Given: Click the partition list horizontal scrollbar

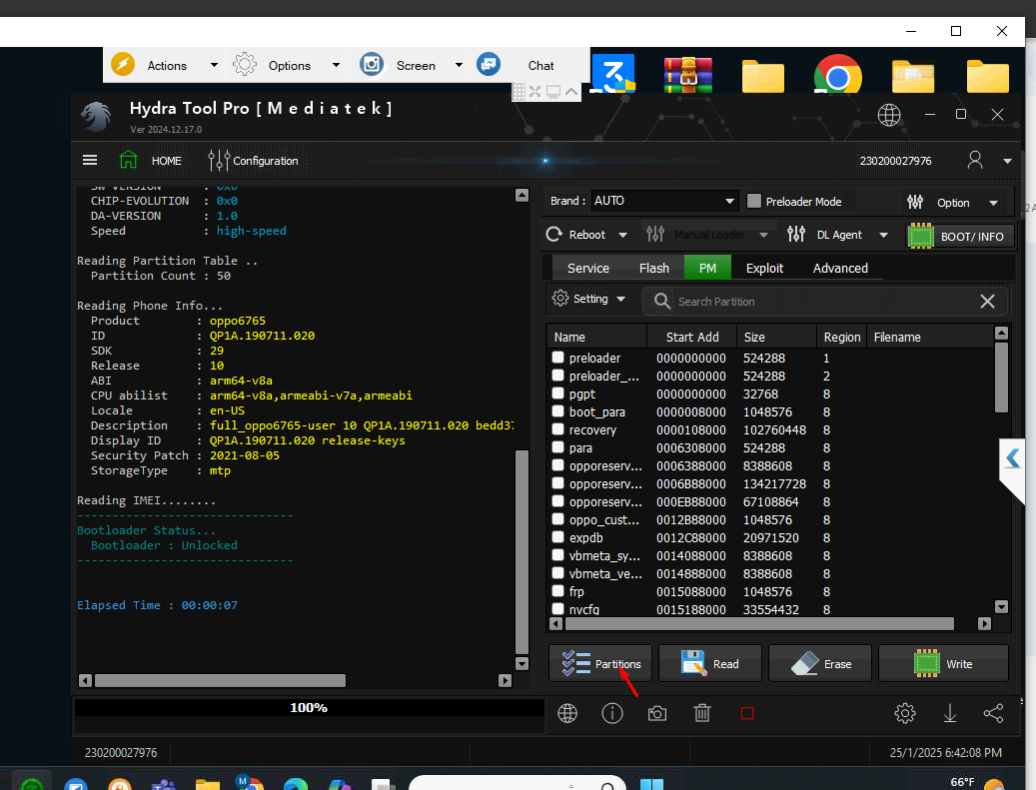Looking at the screenshot, I should tap(759, 623).
